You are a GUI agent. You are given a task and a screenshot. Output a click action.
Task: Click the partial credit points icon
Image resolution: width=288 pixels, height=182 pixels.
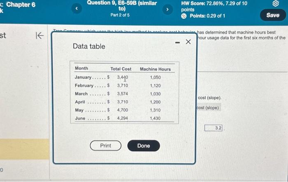pos(184,16)
